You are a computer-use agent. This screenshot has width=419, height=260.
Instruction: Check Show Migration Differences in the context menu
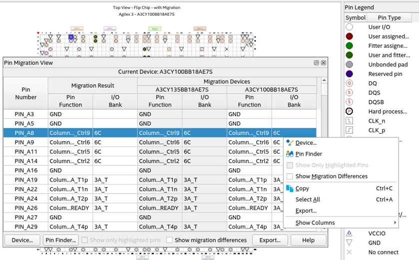pyautogui.click(x=290, y=177)
